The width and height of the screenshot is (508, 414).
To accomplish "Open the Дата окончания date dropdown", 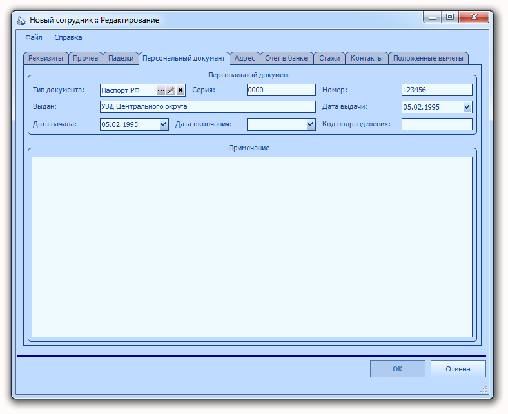I will click(x=310, y=124).
